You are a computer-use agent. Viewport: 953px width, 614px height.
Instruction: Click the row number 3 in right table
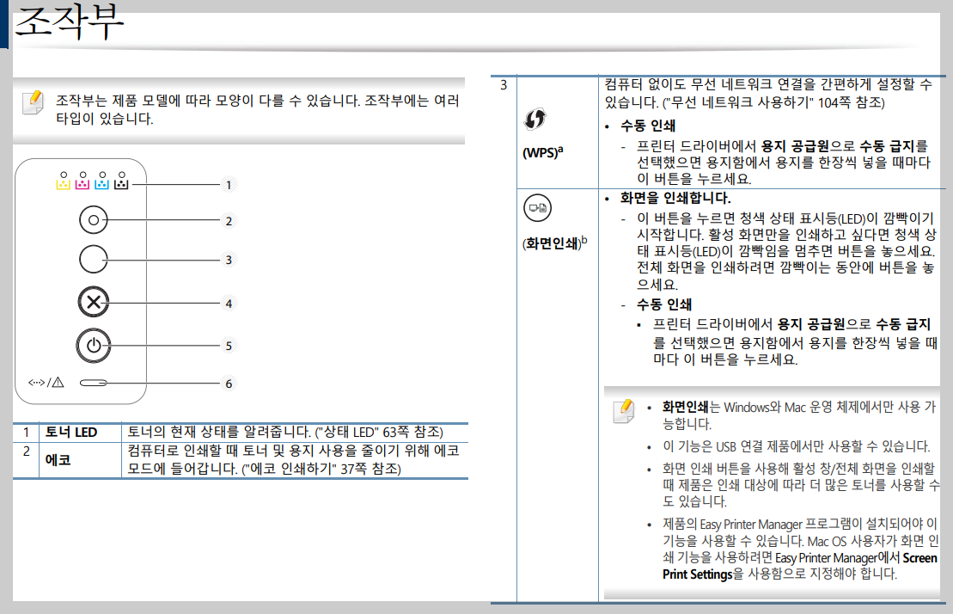point(504,85)
